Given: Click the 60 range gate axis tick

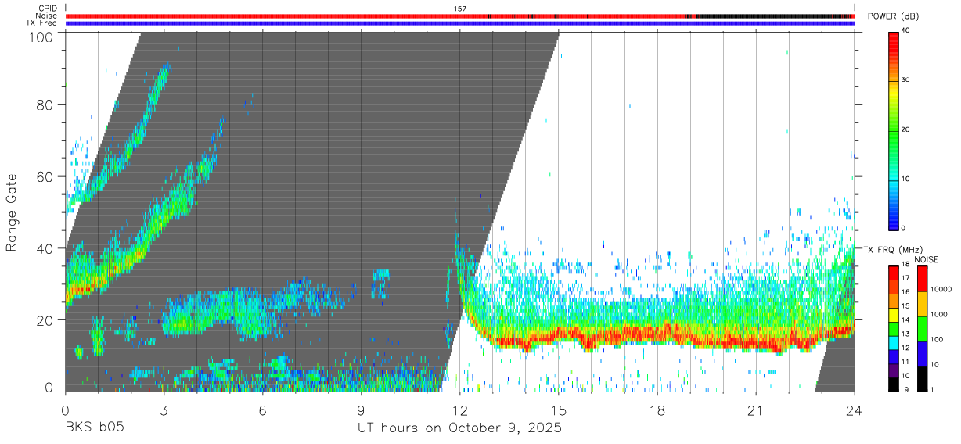Looking at the screenshot, I should coord(45,176).
